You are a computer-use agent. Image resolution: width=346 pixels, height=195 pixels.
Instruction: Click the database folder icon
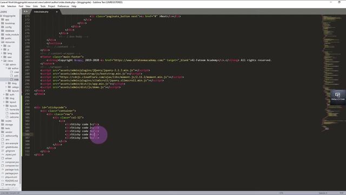(x=3, y=31)
